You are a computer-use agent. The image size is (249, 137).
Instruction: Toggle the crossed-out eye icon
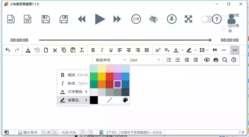[153, 19]
